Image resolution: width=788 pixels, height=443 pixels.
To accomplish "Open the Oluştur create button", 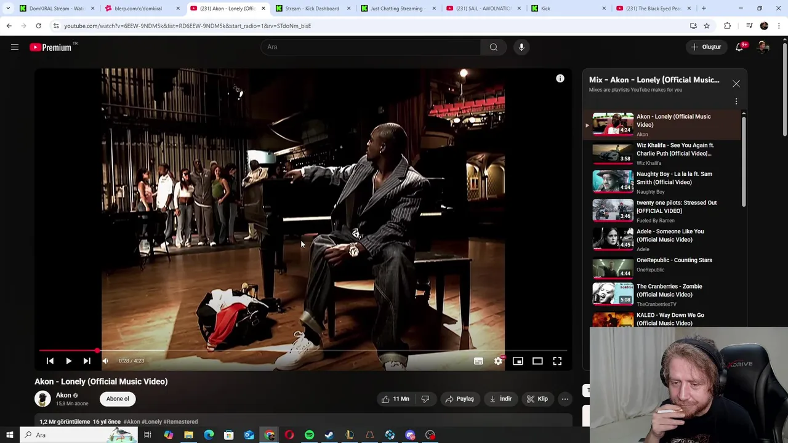I will point(706,47).
